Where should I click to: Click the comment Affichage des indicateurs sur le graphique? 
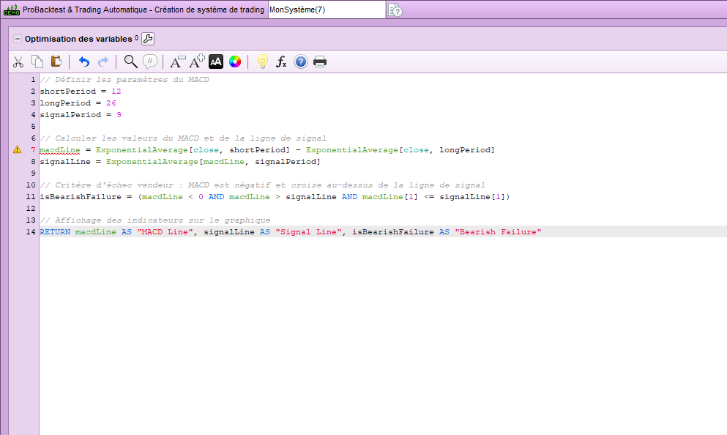155,220
